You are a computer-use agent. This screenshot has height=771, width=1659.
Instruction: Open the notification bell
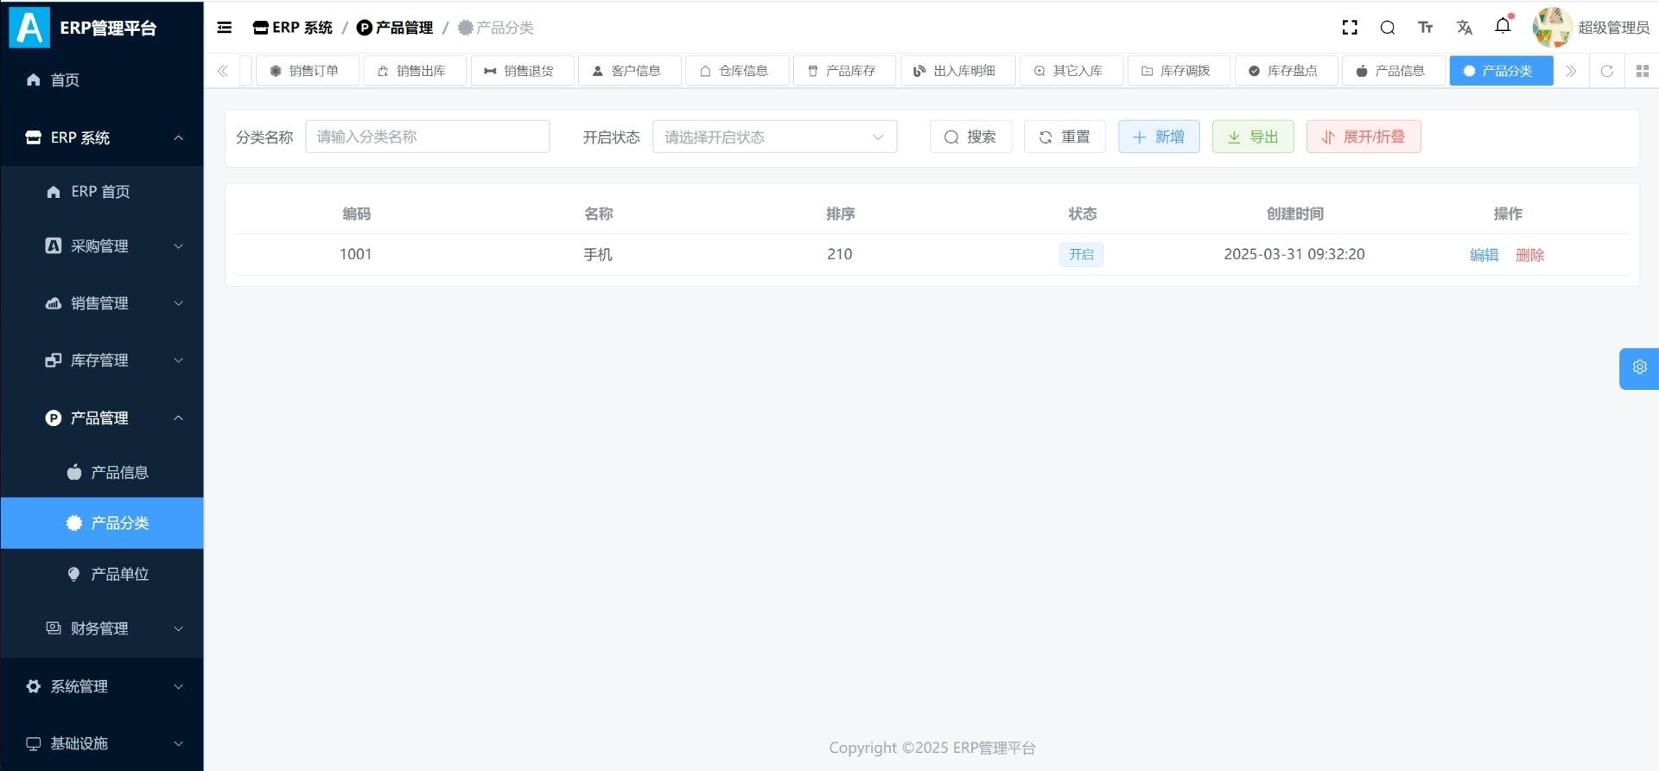click(x=1503, y=26)
